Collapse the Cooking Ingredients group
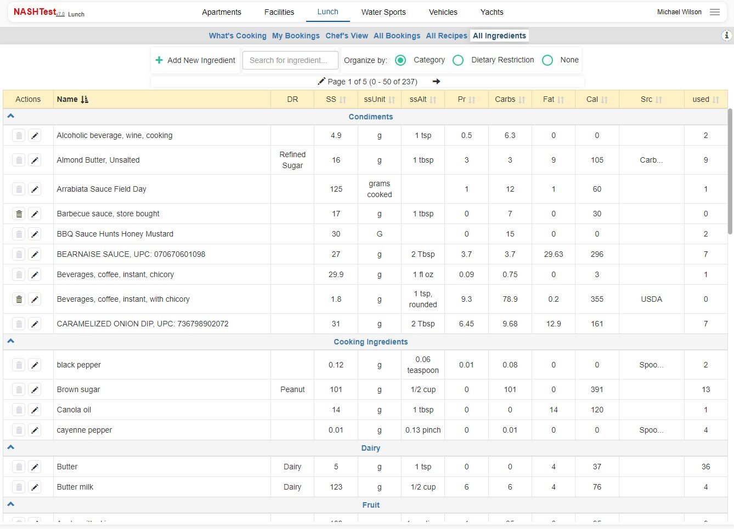 pos(10,341)
